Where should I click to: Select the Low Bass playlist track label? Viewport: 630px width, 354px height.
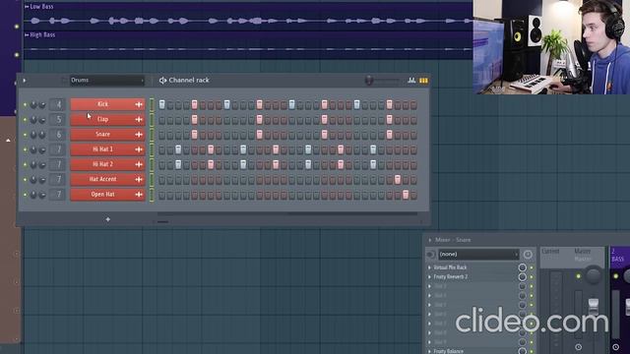41,7
